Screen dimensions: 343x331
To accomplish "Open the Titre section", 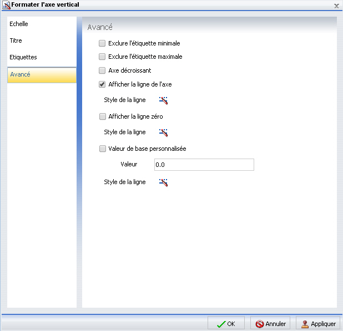I will click(42, 40).
